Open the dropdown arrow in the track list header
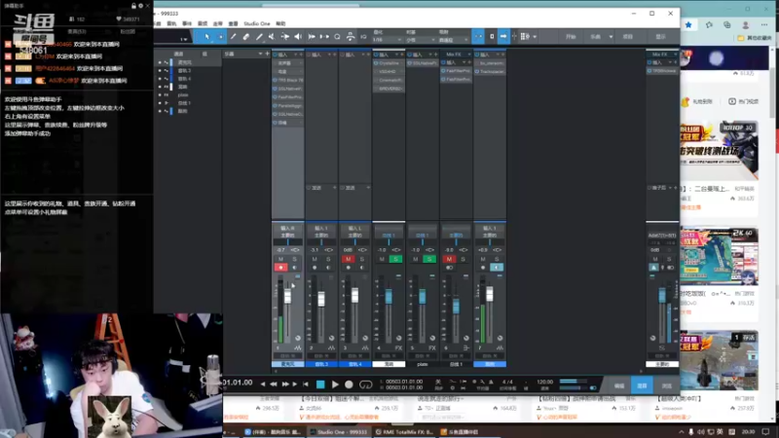This screenshot has height=438, width=779. pyautogui.click(x=260, y=54)
